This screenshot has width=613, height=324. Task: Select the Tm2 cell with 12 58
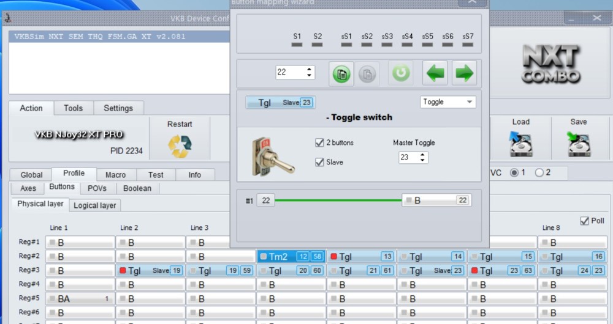(291, 257)
